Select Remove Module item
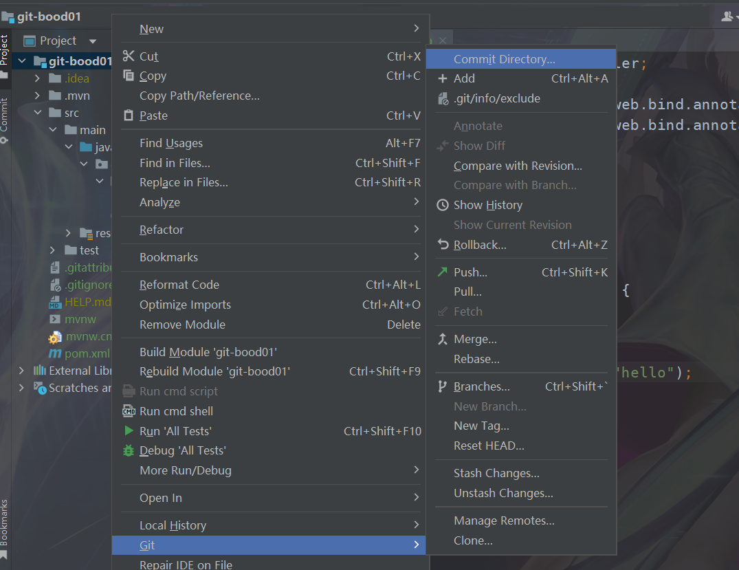 [271, 325]
